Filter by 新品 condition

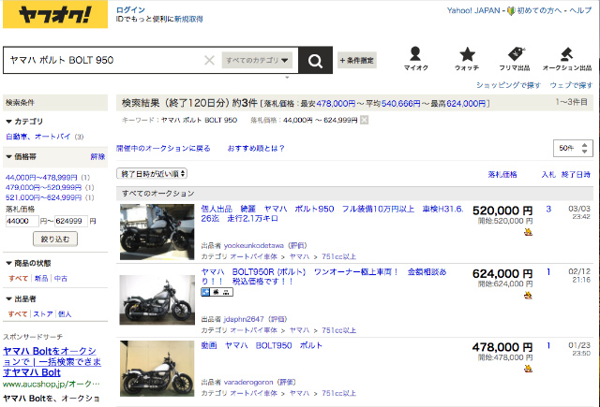(x=41, y=278)
